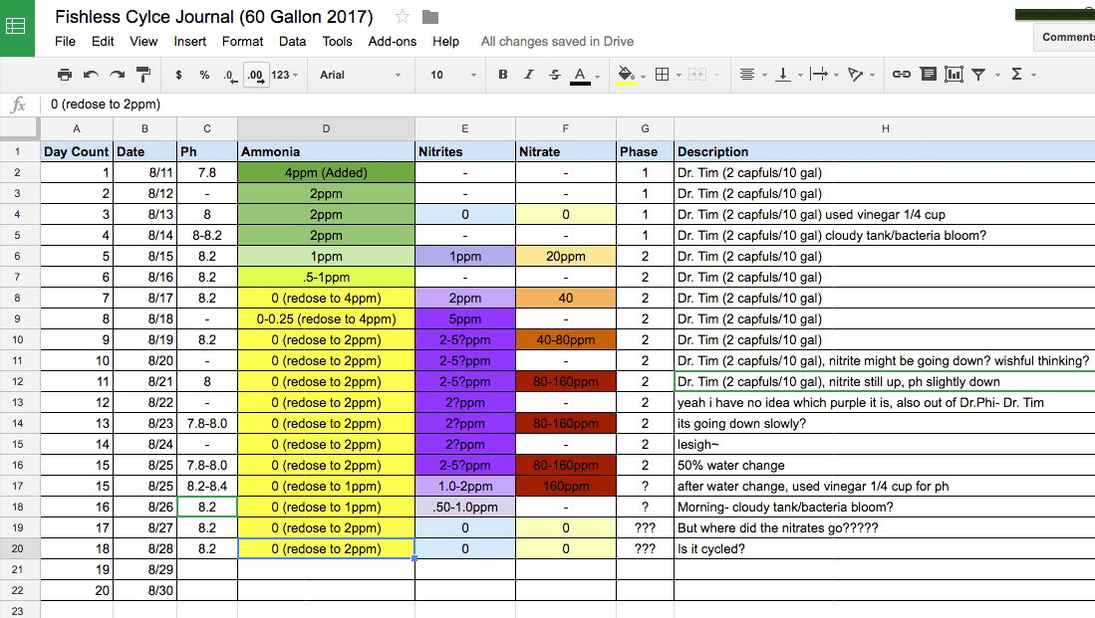The image size is (1095, 618).
Task: Select the Paint format roller icon
Action: [x=142, y=75]
